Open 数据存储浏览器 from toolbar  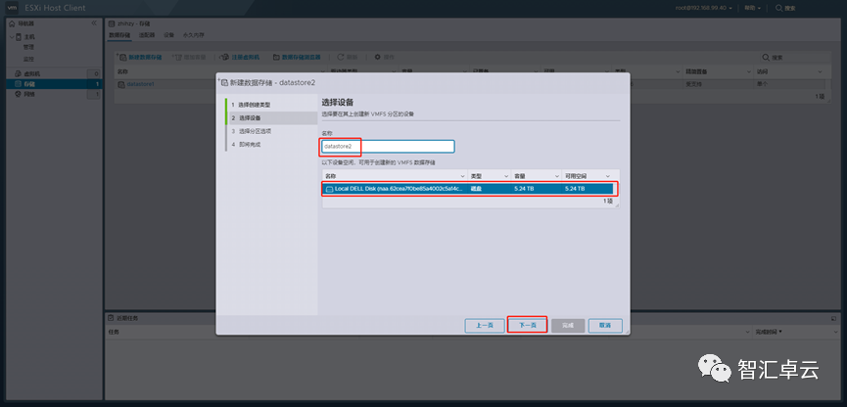[297, 57]
